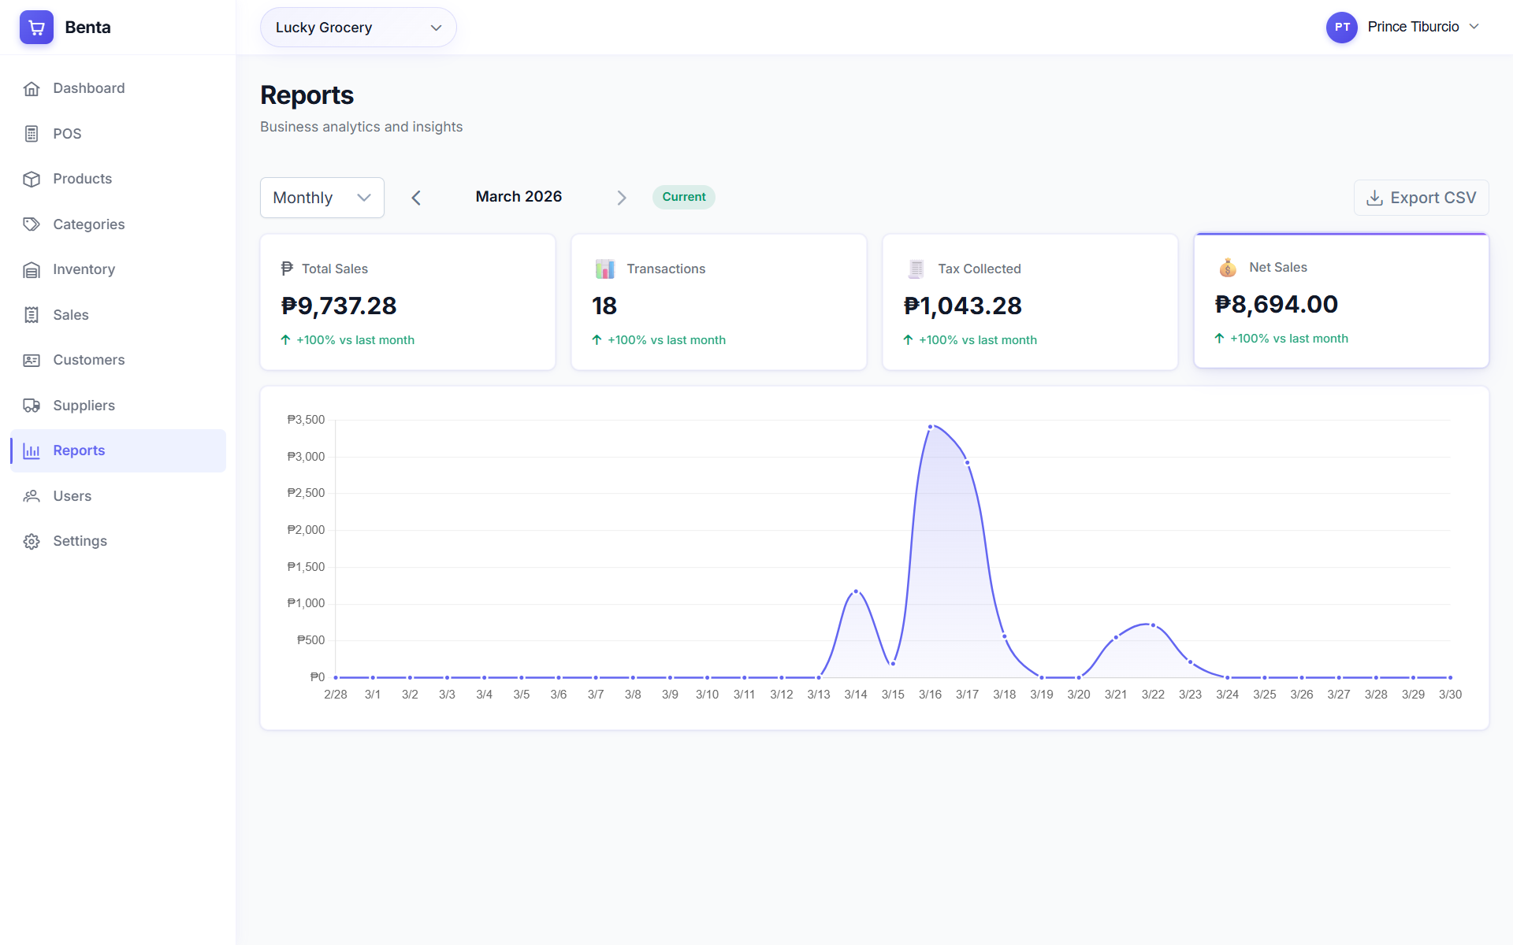Select the Categories tag icon
The image size is (1513, 945).
[x=32, y=224]
